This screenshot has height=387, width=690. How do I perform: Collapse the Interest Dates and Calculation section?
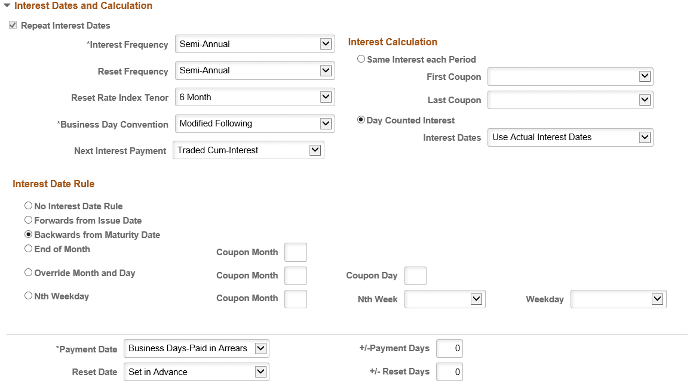point(7,7)
